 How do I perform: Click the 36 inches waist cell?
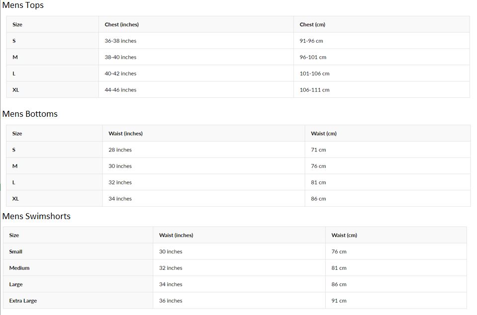click(x=171, y=301)
